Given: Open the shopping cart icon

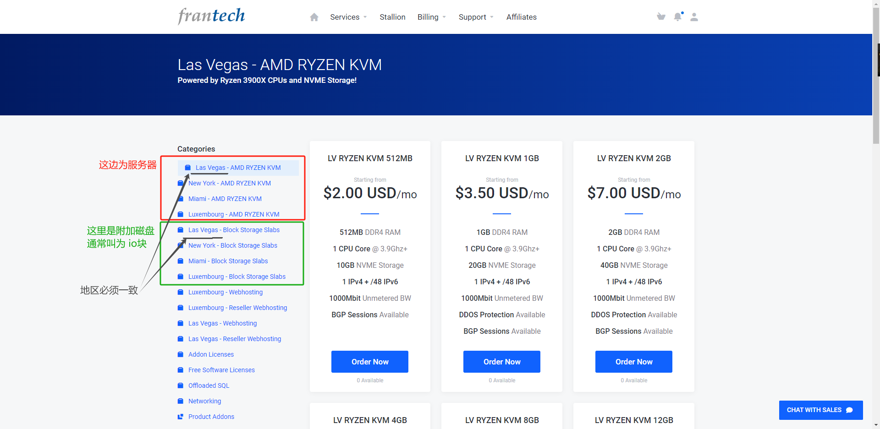Looking at the screenshot, I should pos(661,17).
